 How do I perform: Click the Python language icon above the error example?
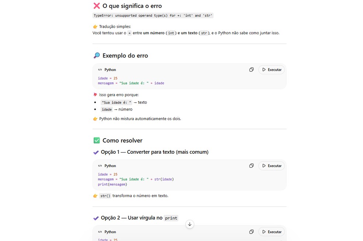coord(100,69)
